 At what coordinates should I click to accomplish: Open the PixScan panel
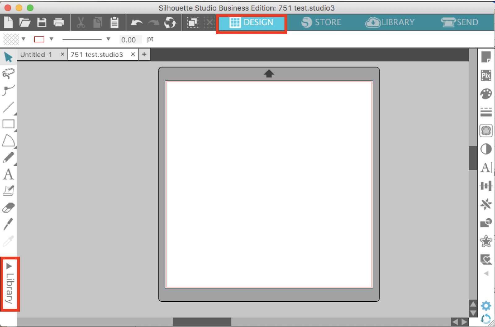click(x=486, y=75)
